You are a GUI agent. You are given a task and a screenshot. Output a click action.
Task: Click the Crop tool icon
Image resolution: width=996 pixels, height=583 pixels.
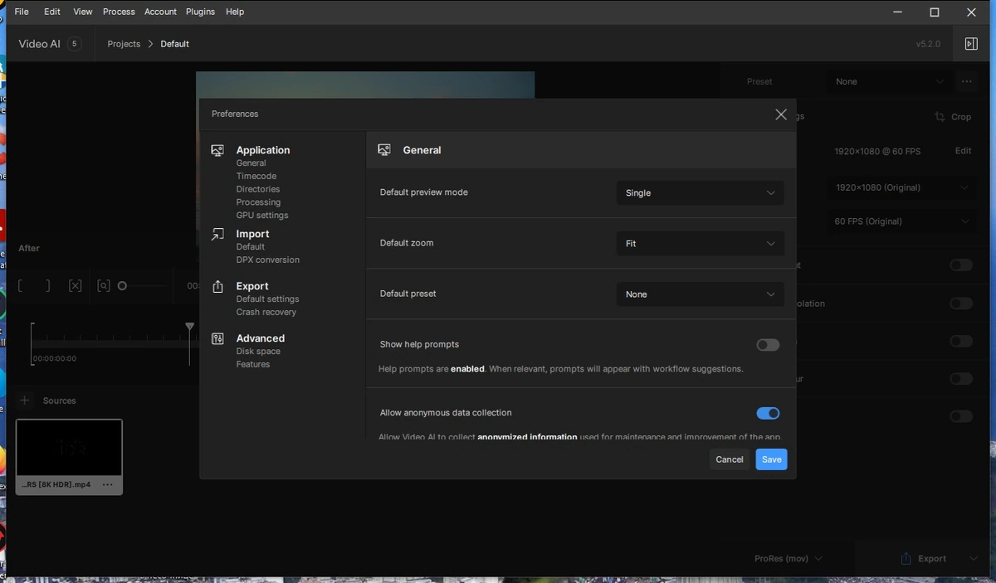click(x=940, y=117)
